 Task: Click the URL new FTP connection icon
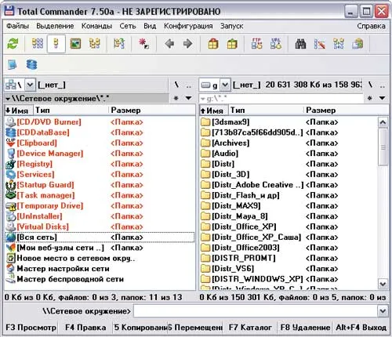point(276,44)
